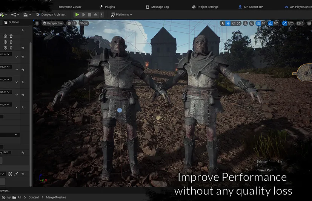Click the Eject icon in play toolbar

(x=95, y=15)
